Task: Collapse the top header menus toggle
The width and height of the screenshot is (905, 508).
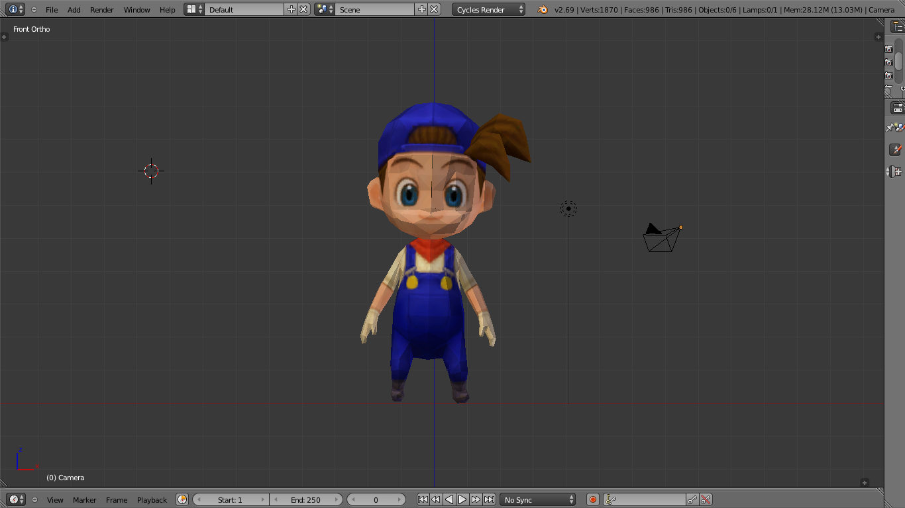Action: 34,9
